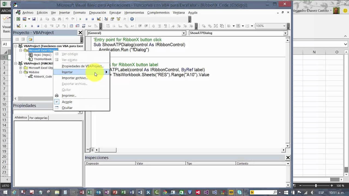The height and width of the screenshot is (196, 349).
Task: Click the Excel zoom slider handle
Action: pos(316,186)
